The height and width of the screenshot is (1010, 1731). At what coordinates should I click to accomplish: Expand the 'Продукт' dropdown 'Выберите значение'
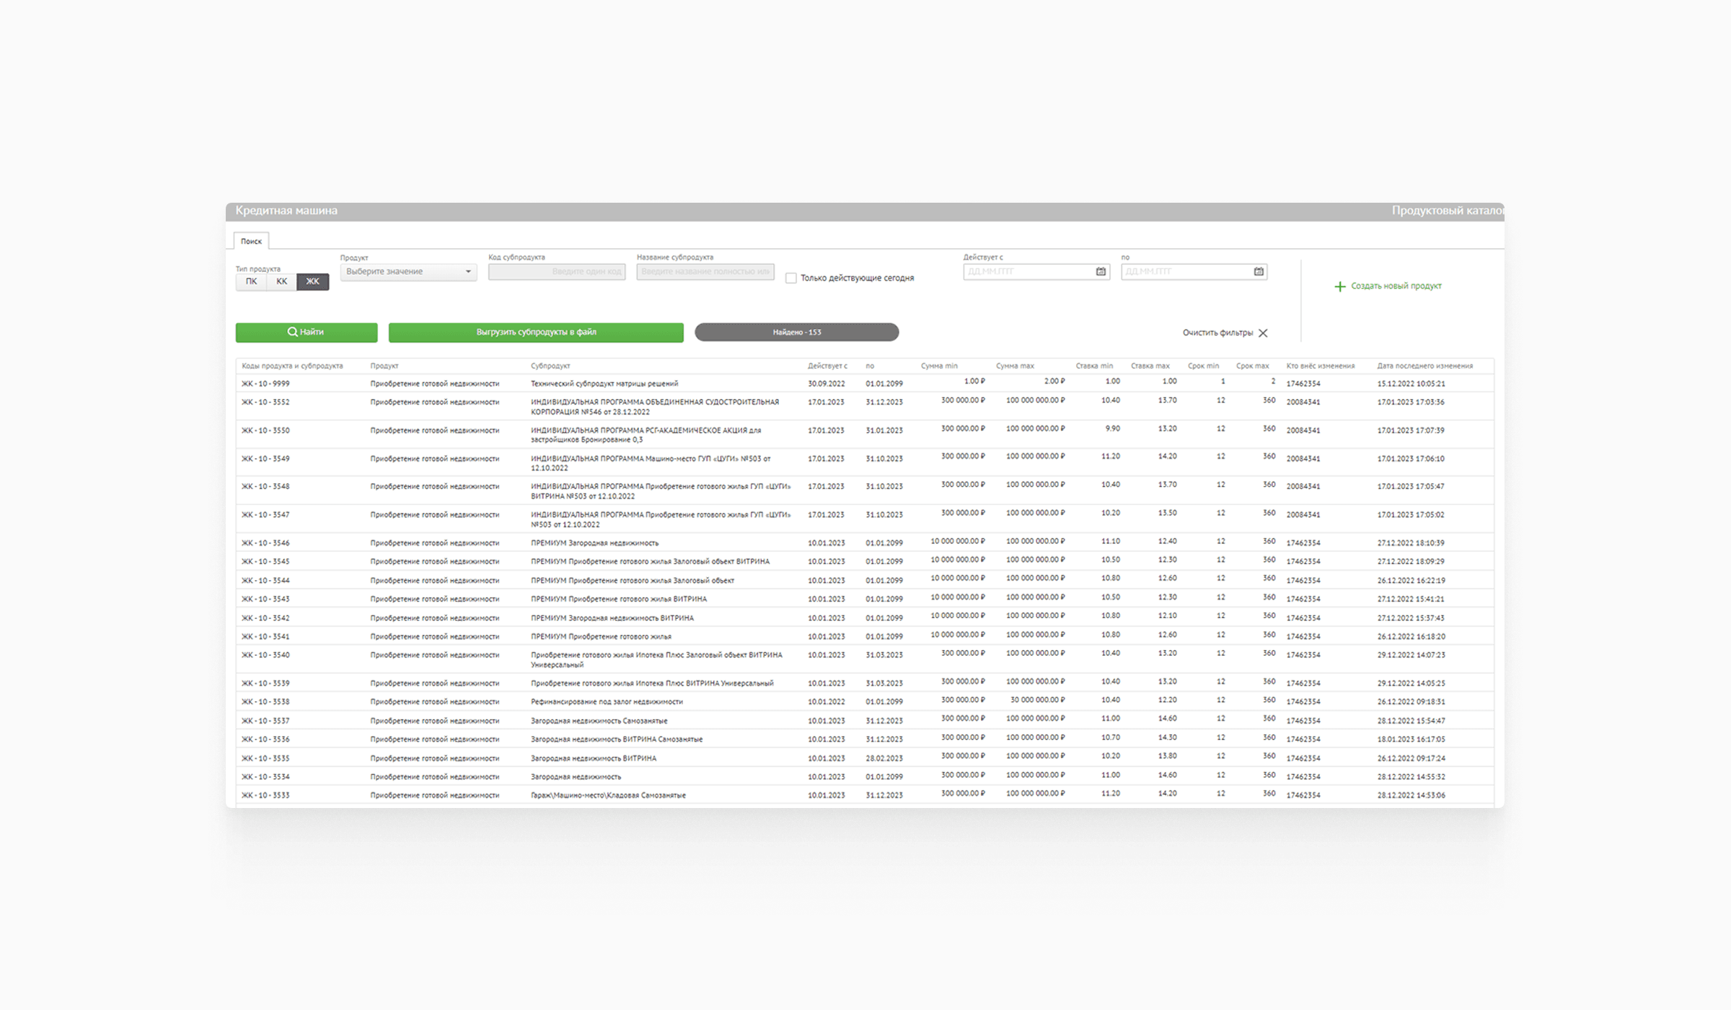click(x=408, y=271)
